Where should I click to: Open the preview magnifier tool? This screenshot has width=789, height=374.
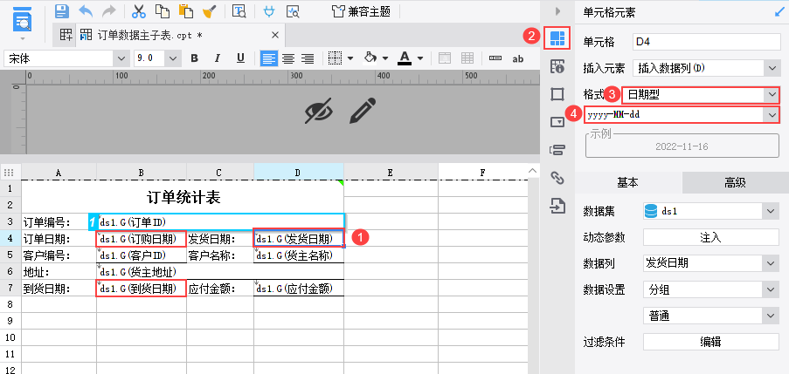point(293,11)
